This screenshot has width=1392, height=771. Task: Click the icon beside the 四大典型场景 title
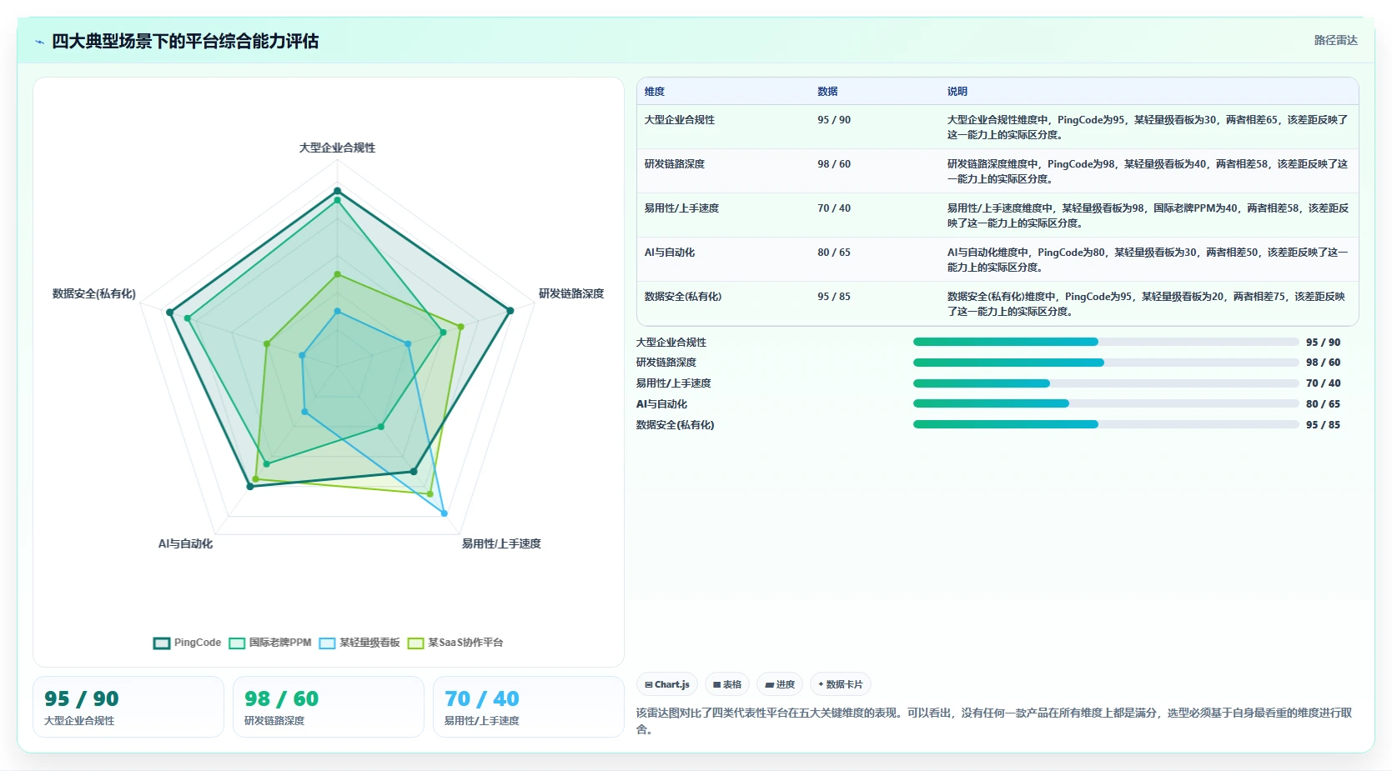[39, 42]
